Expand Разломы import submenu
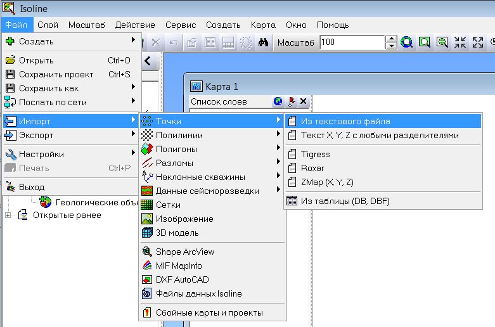The width and height of the screenshot is (495, 327). (x=212, y=163)
